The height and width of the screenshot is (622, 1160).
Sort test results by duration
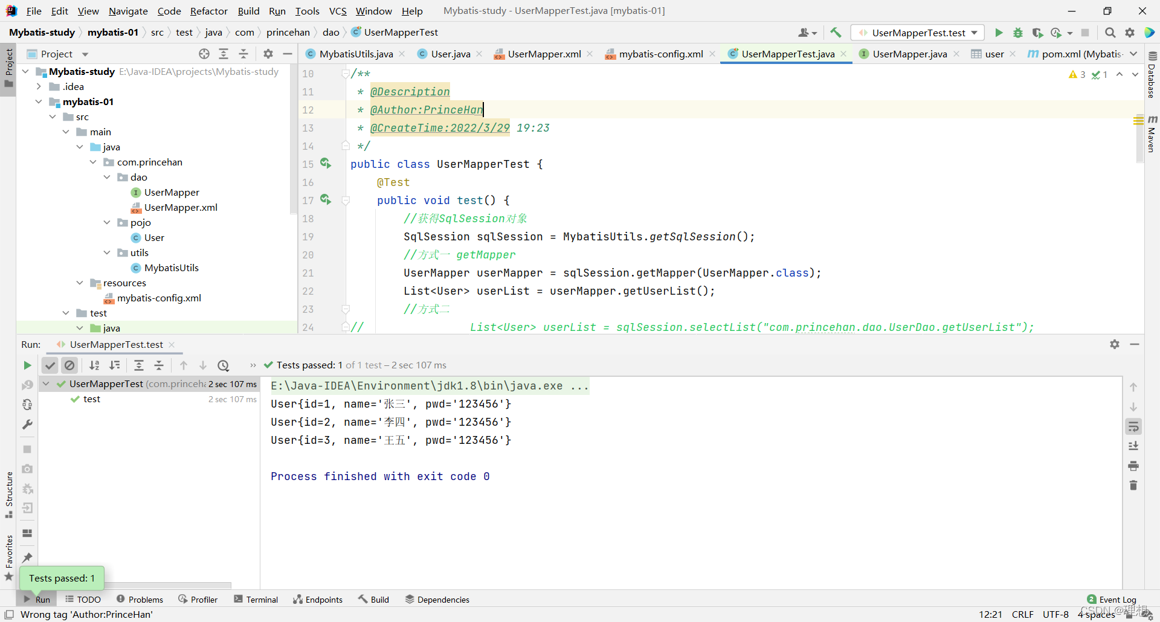click(x=114, y=365)
